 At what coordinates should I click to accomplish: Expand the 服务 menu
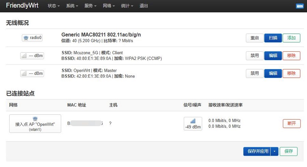coord(90,6)
